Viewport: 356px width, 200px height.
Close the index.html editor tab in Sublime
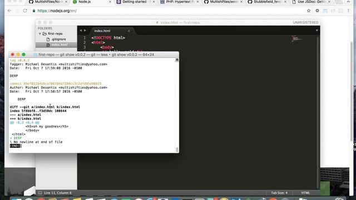click(x=128, y=31)
